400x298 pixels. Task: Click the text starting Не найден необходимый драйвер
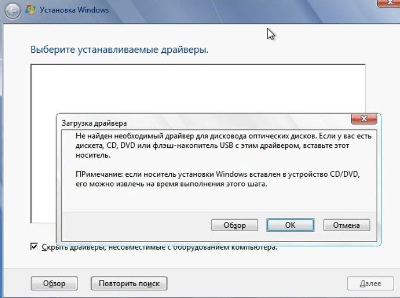(223, 146)
